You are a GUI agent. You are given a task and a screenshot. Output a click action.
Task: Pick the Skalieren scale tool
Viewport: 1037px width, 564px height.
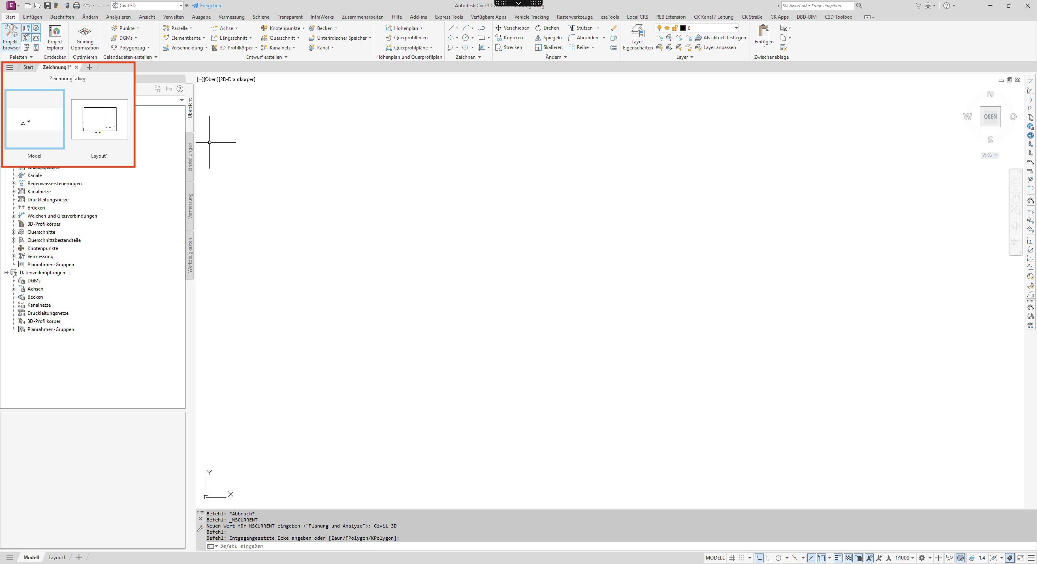point(549,47)
